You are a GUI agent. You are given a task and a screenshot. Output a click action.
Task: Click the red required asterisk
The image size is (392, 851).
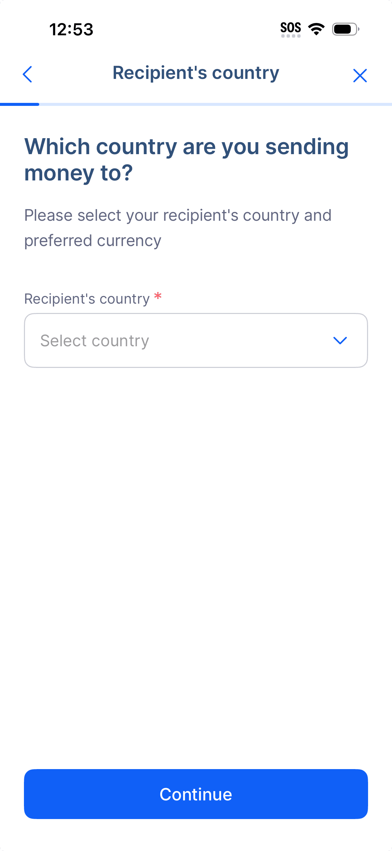158,296
